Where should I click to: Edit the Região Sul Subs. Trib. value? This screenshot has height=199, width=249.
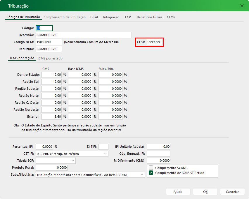point(110,82)
